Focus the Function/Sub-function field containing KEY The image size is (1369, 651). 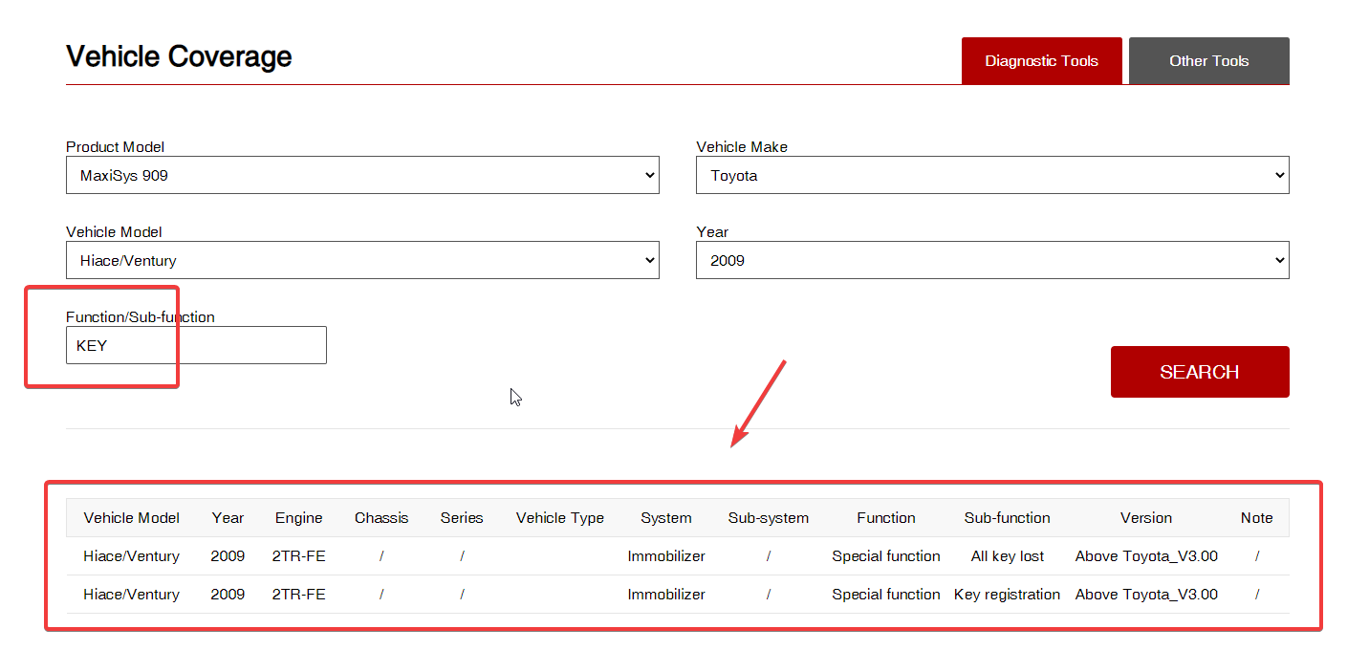(196, 346)
